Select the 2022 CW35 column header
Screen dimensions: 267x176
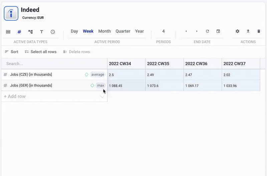[165, 63]
